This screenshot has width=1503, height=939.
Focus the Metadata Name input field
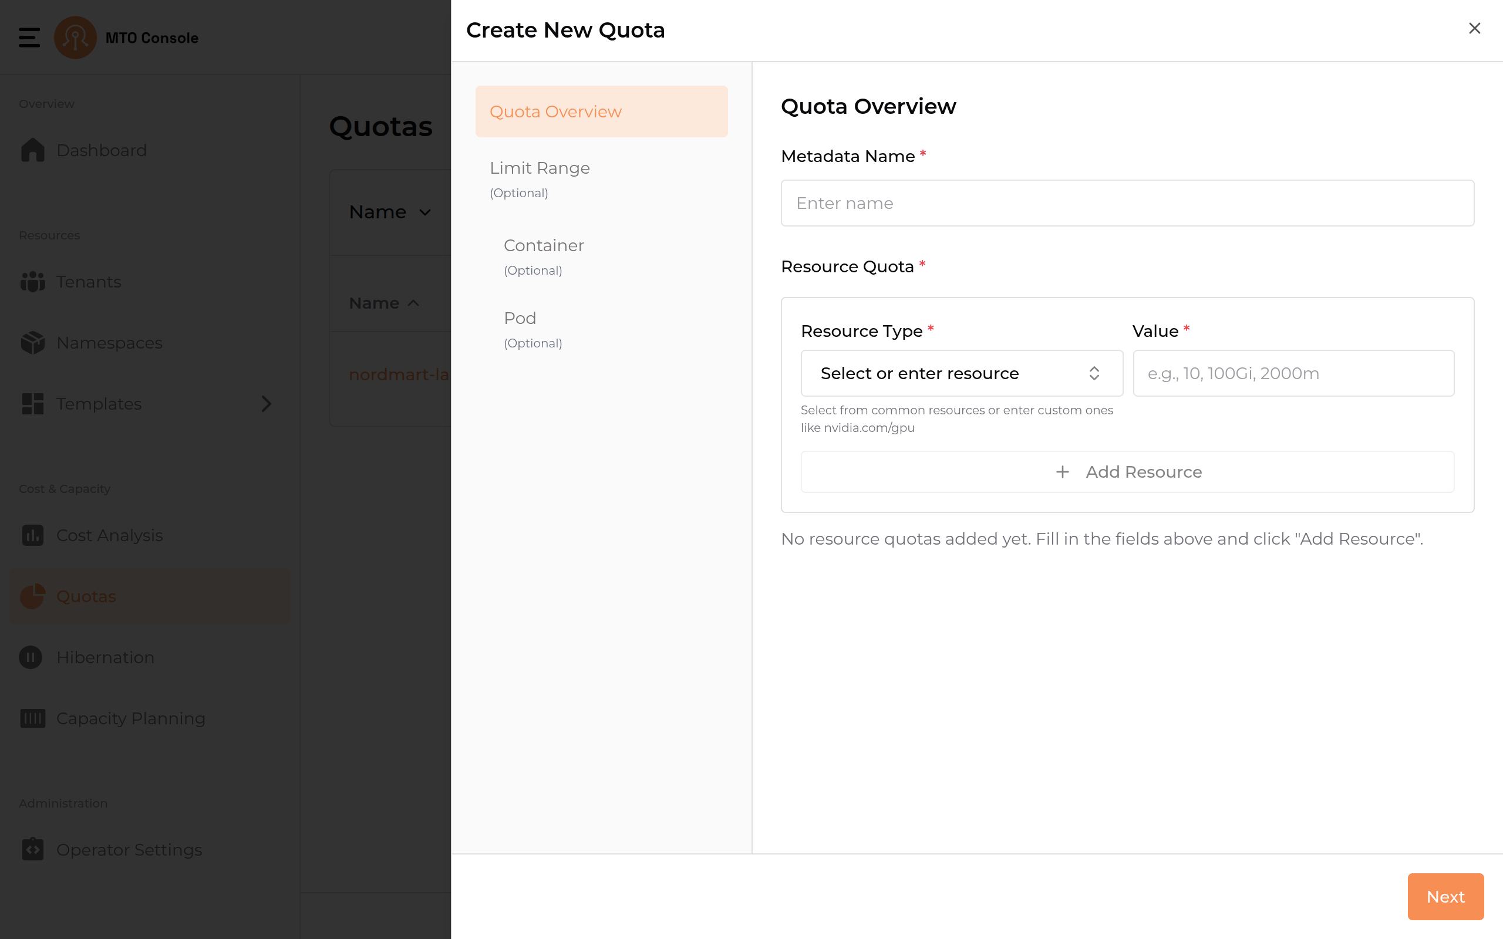click(x=1127, y=203)
